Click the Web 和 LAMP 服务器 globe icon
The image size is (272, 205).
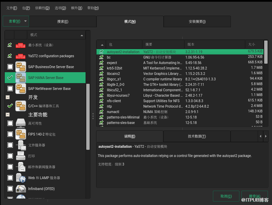21,178
